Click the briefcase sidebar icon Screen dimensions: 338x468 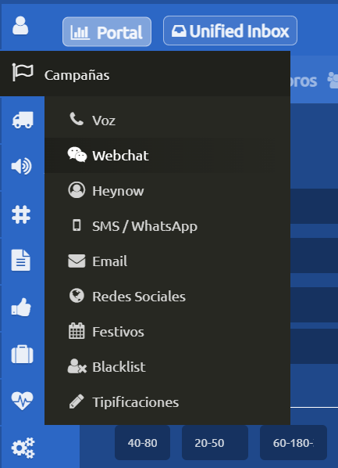[22, 355]
